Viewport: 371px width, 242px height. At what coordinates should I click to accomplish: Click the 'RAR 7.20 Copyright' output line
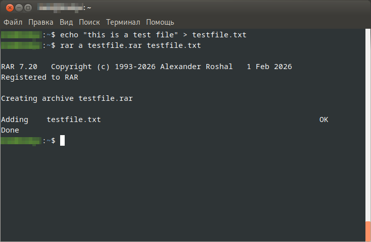tap(147, 67)
